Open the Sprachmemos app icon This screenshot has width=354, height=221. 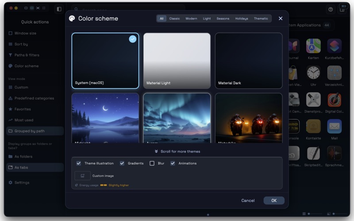click(x=335, y=153)
